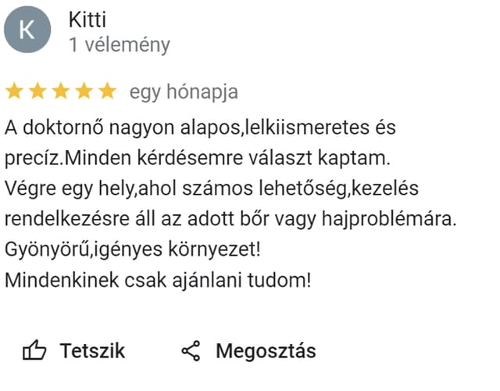The width and height of the screenshot is (500, 391).
Task: Click the thumbs-up Tetszik icon
Action: pos(34,350)
